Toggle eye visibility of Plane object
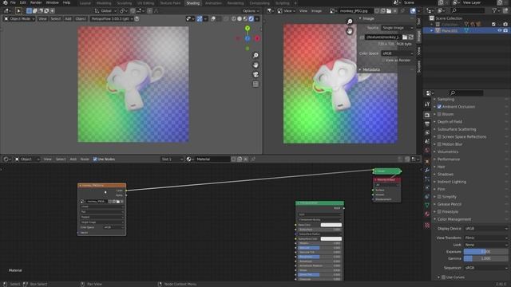Viewport: 511px width, 287px height. (x=499, y=30)
